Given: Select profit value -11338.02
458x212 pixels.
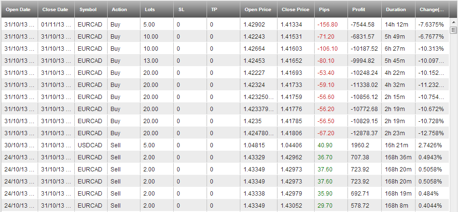Looking at the screenshot, I should click(x=364, y=85).
